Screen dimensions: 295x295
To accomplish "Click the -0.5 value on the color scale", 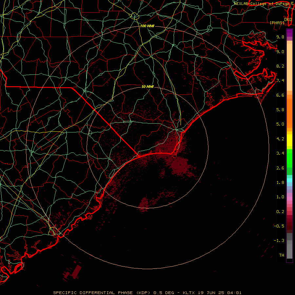I will tap(279, 226).
